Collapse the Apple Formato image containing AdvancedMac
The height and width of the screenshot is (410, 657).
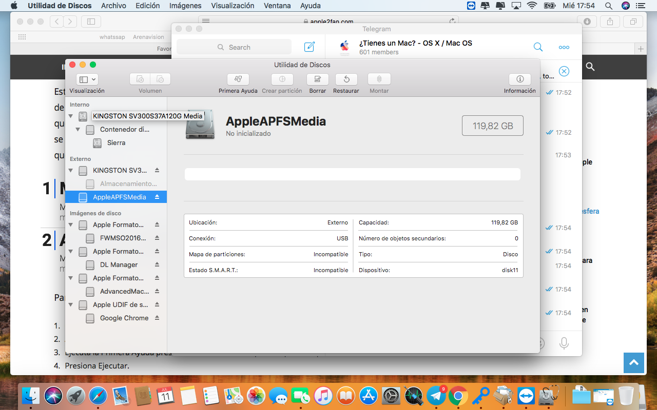coord(71,278)
